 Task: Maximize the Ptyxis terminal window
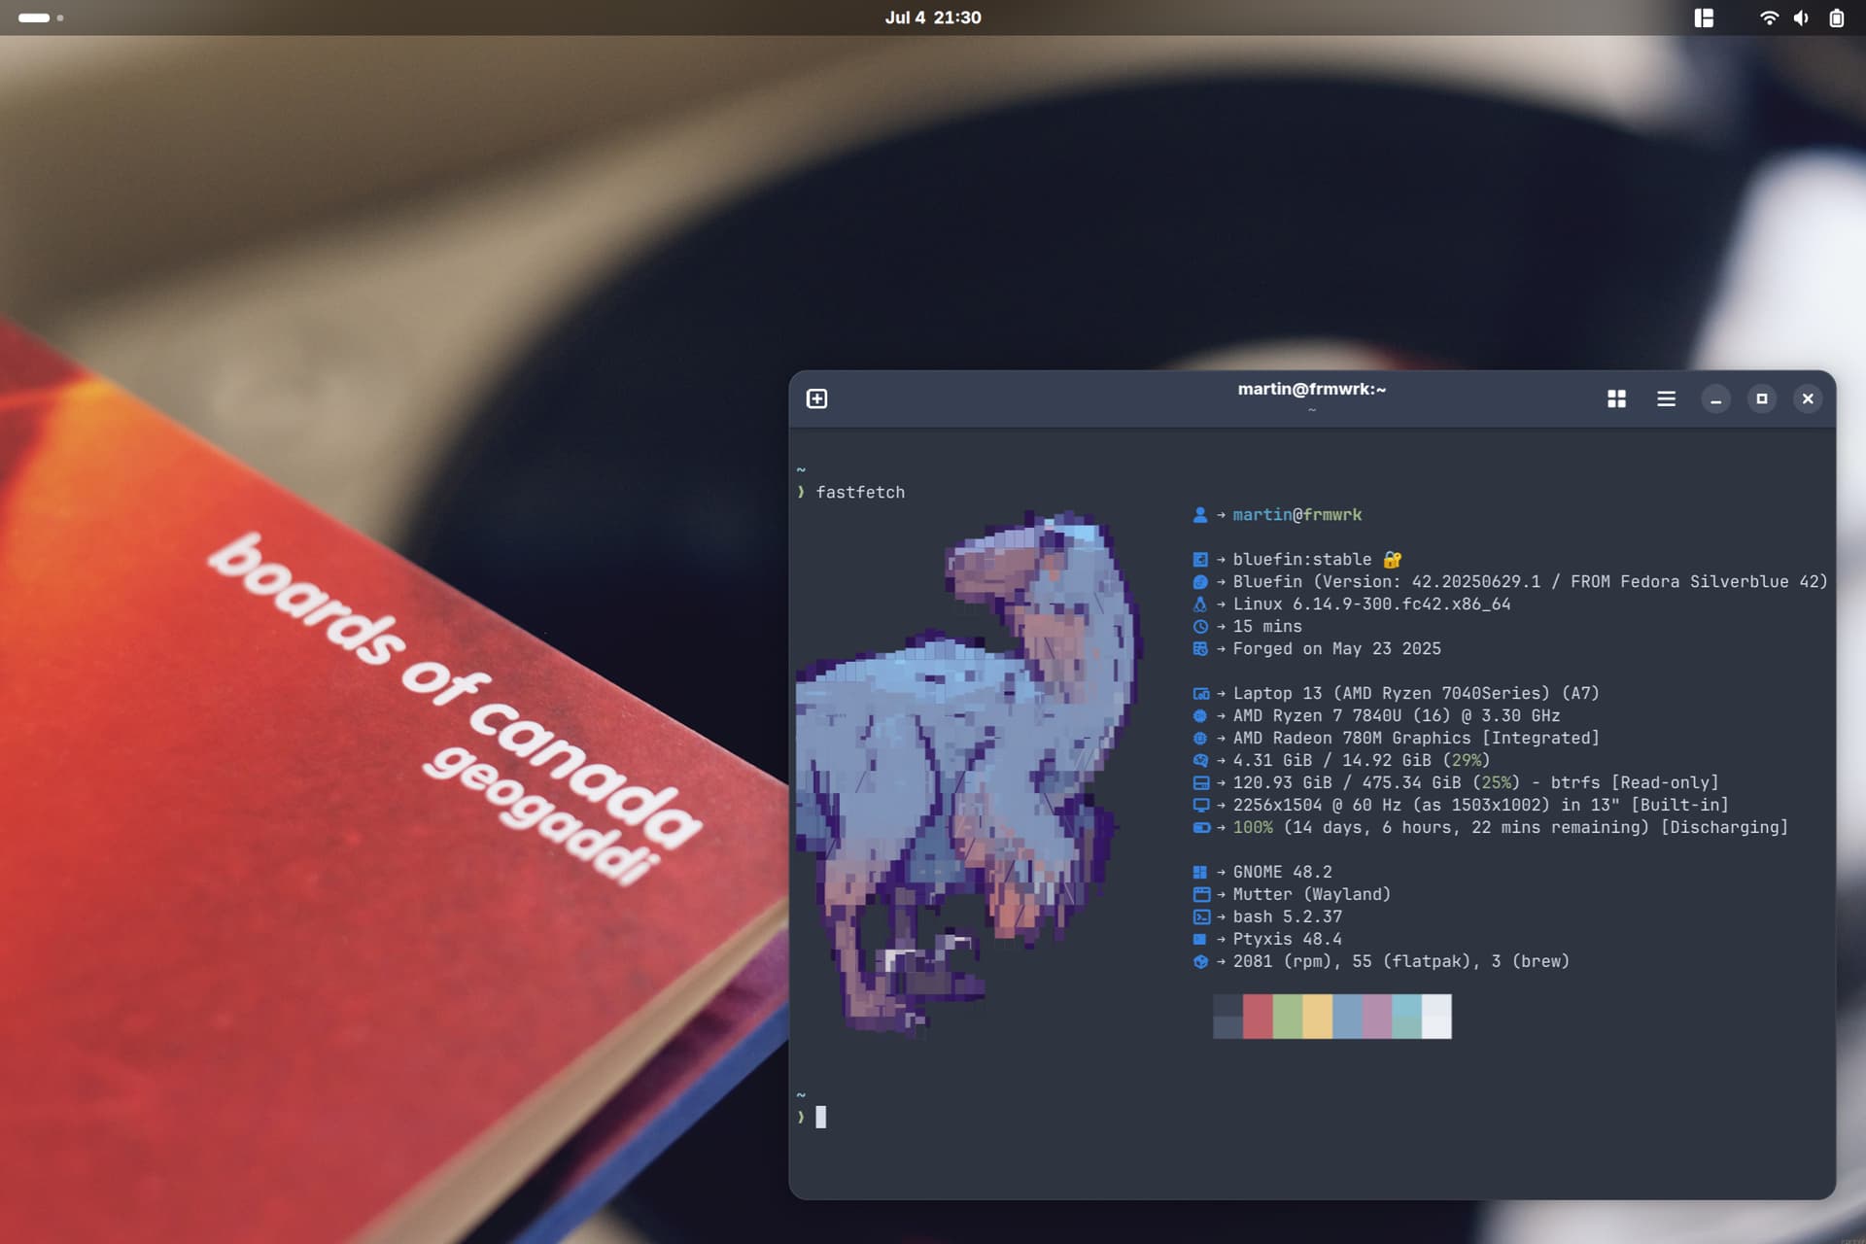[1761, 398]
